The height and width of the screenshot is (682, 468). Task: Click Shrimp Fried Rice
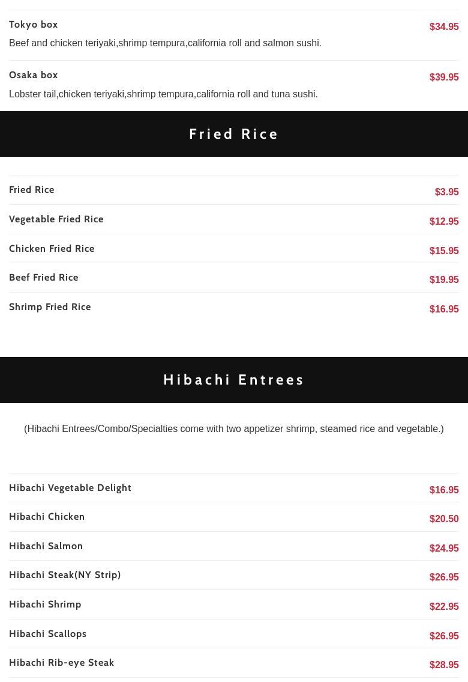[x=50, y=307]
